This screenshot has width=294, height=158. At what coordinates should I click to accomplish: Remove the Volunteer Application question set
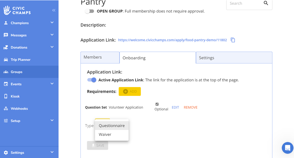point(190,107)
